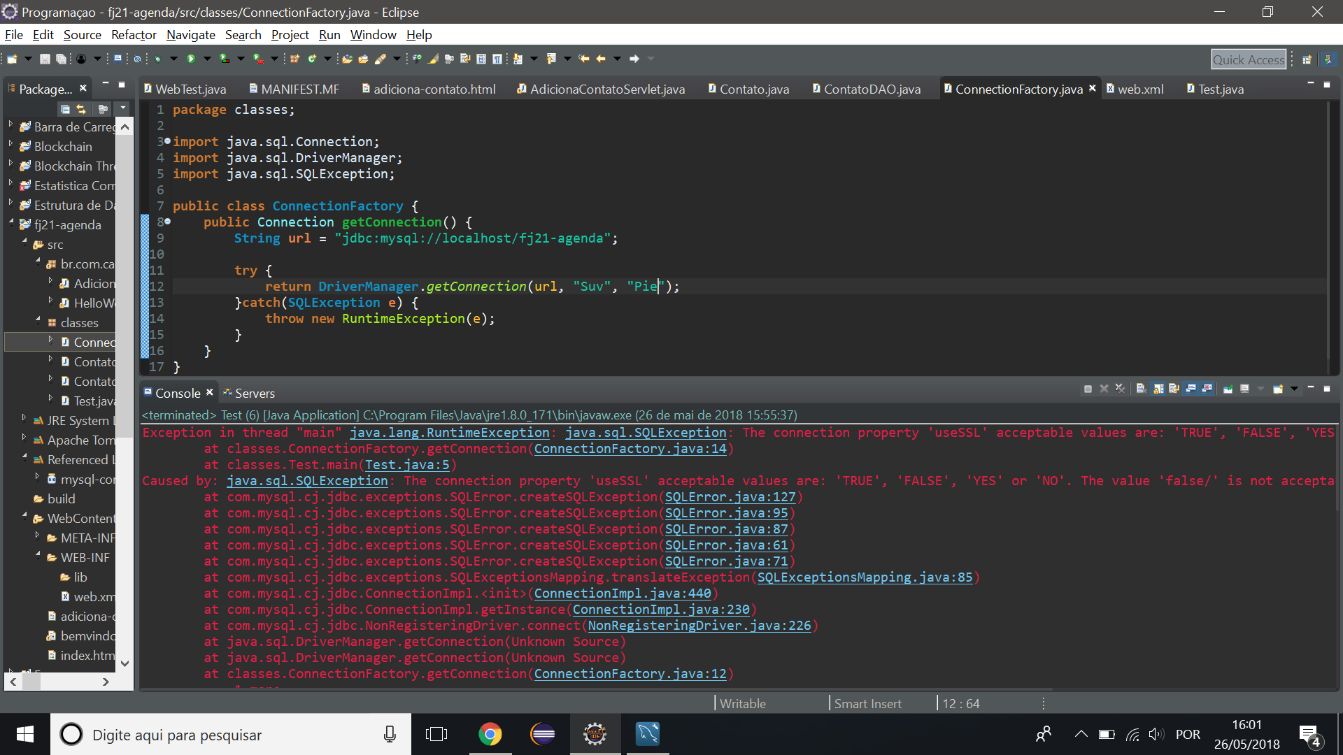Open the Source menu
Image resolution: width=1343 pixels, height=755 pixels.
tap(82, 35)
